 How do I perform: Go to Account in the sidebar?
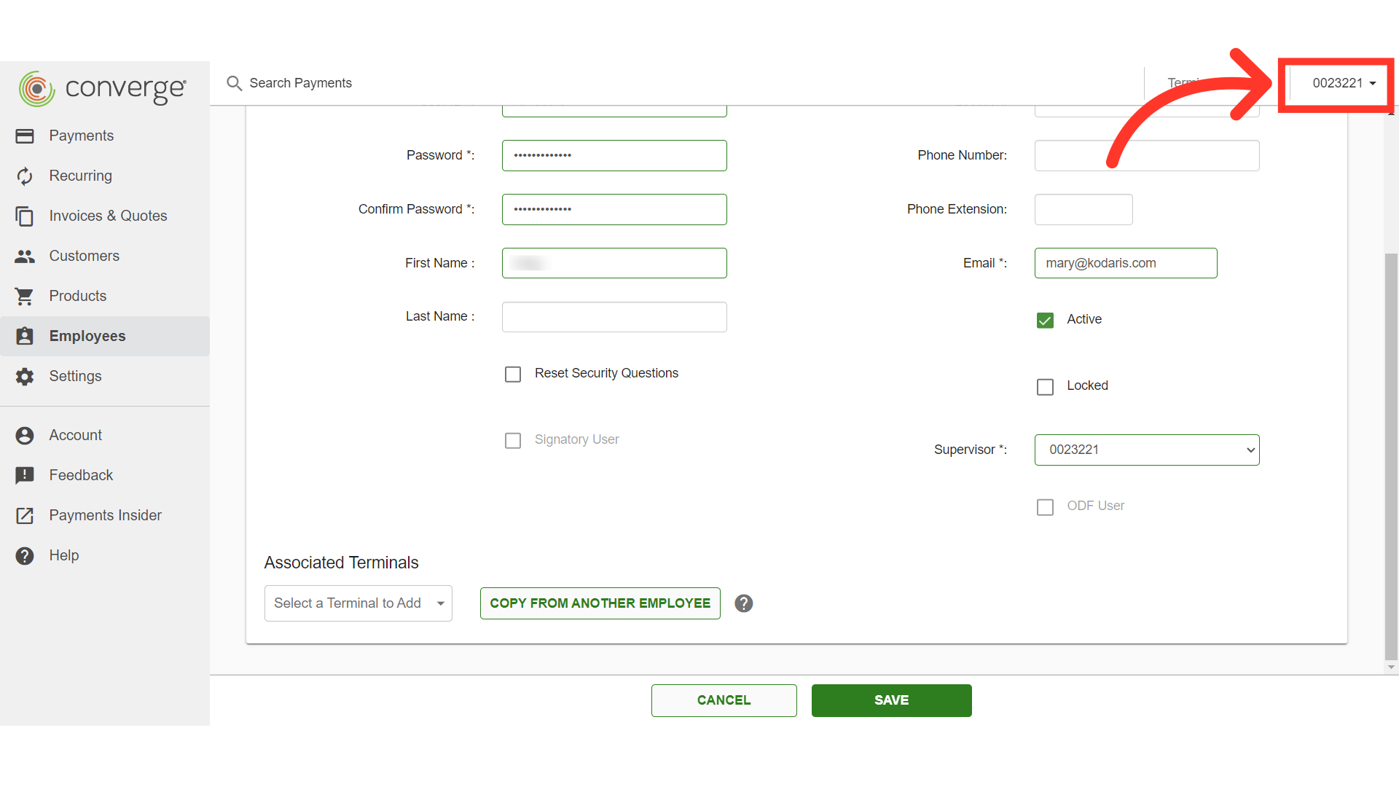75,435
